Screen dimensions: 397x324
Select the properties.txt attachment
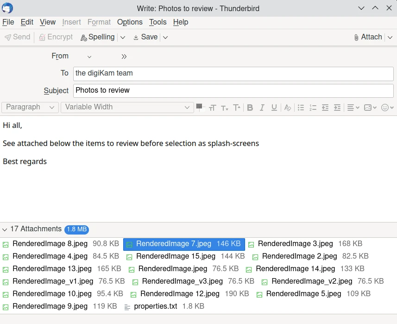click(164, 306)
